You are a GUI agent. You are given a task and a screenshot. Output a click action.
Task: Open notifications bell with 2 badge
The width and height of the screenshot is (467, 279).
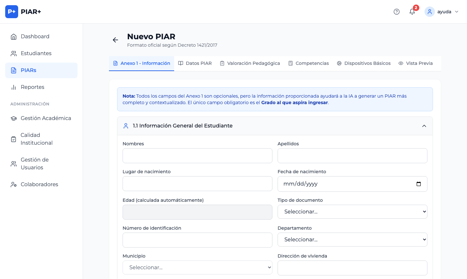point(412,12)
